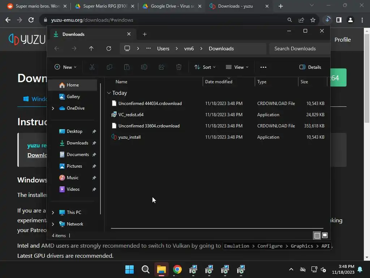
Task: Click Chrome's share page icon
Action: pos(301,20)
